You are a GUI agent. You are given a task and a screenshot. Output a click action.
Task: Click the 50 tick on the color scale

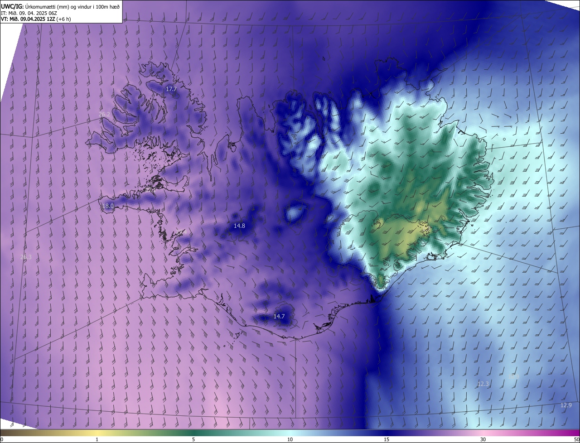click(576, 439)
